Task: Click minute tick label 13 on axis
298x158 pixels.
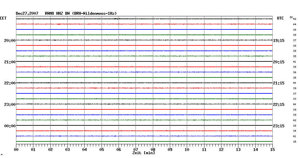Action: pyautogui.click(x=238, y=150)
